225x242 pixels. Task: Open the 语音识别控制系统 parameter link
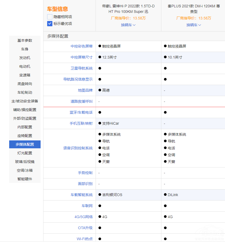click(x=78, y=148)
